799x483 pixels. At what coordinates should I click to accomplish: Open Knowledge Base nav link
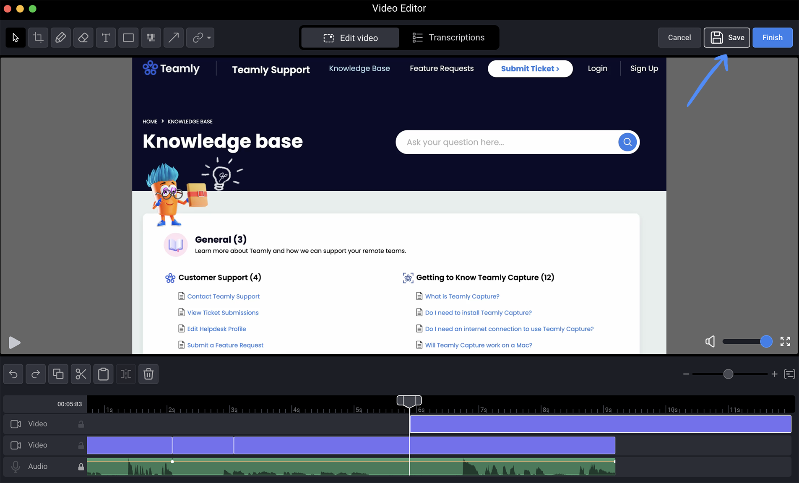359,68
